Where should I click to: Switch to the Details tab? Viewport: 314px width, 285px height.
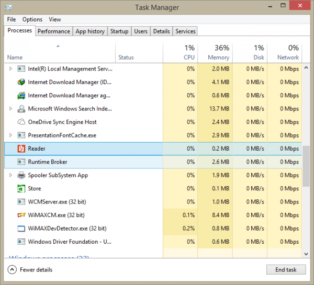[x=161, y=31]
